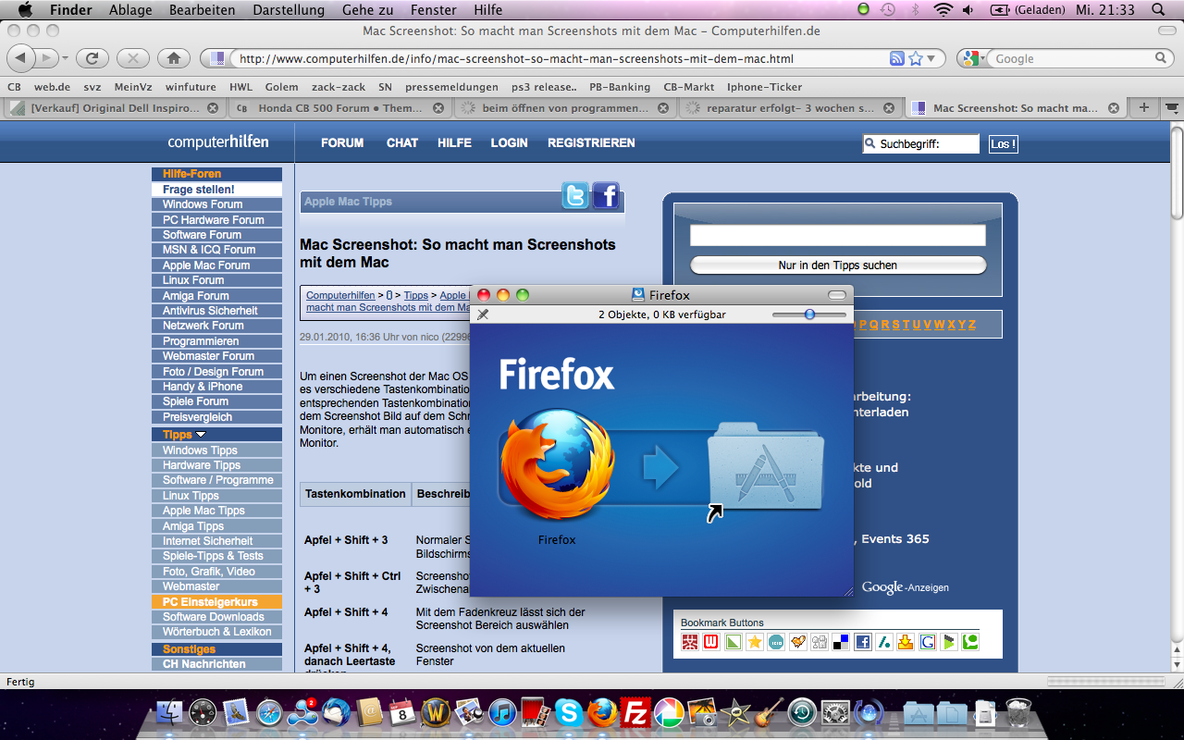Open a new tab with plus button
This screenshot has height=740, width=1184.
(1144, 107)
